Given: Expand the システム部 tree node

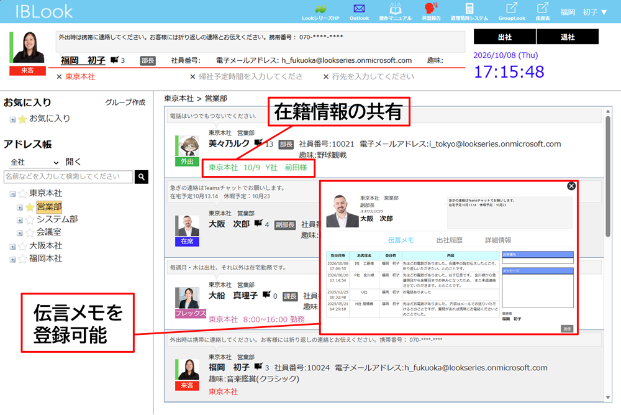Looking at the screenshot, I should (19, 221).
